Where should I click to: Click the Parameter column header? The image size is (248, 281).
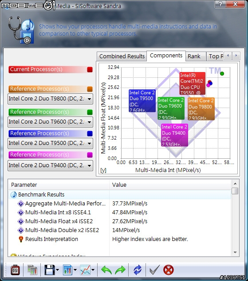[59, 185]
